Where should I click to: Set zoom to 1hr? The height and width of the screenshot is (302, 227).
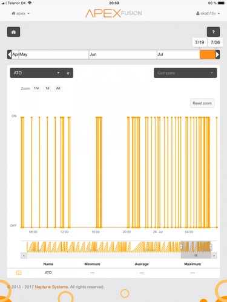(36, 88)
